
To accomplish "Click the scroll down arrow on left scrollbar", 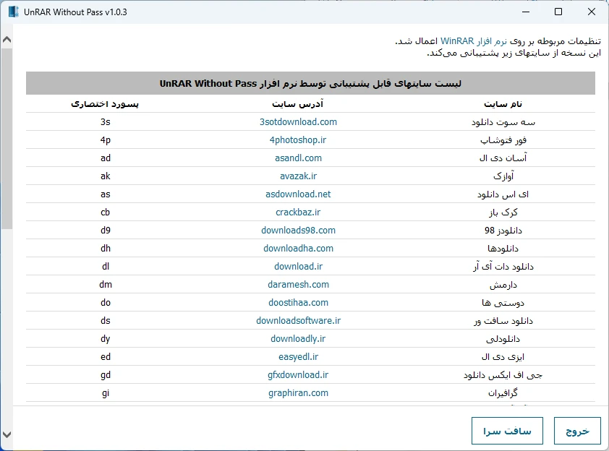I will coord(7,434).
